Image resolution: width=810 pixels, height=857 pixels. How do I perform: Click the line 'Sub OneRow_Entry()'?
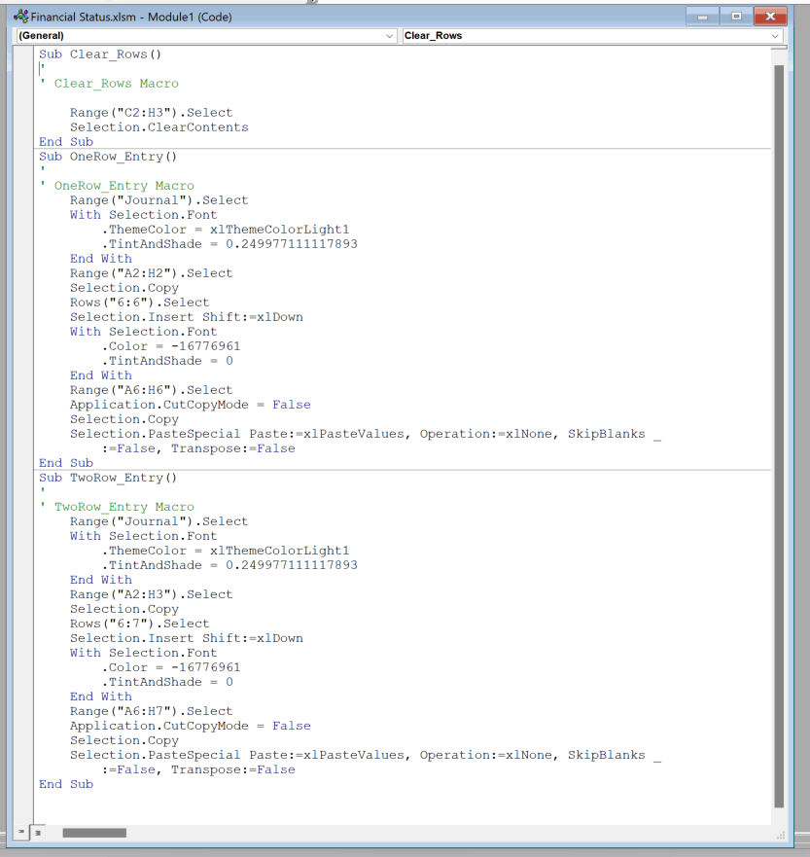pos(108,157)
